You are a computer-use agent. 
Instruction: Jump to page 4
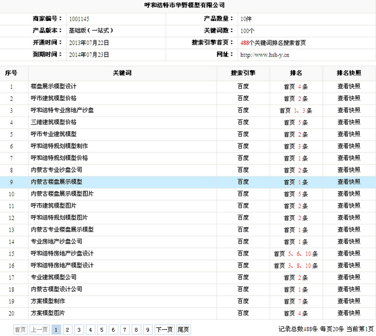click(x=91, y=329)
